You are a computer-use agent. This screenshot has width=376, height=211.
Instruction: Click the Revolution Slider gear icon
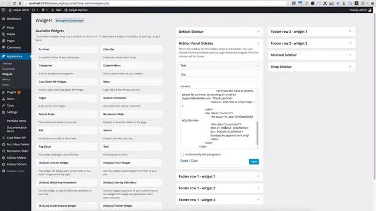(4, 151)
